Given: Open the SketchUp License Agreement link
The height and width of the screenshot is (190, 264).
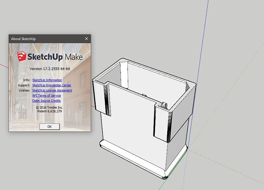Looking at the screenshot, I should click(52, 90).
